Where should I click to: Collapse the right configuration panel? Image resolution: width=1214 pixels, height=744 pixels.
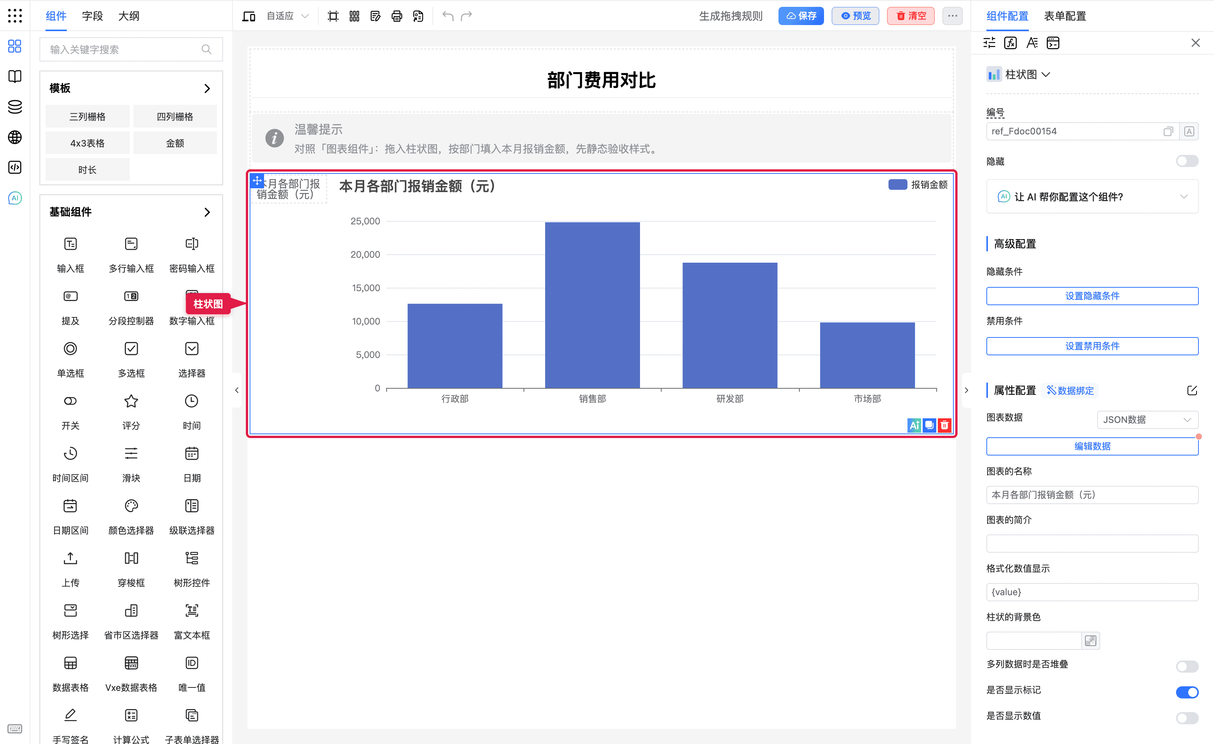pyautogui.click(x=966, y=390)
